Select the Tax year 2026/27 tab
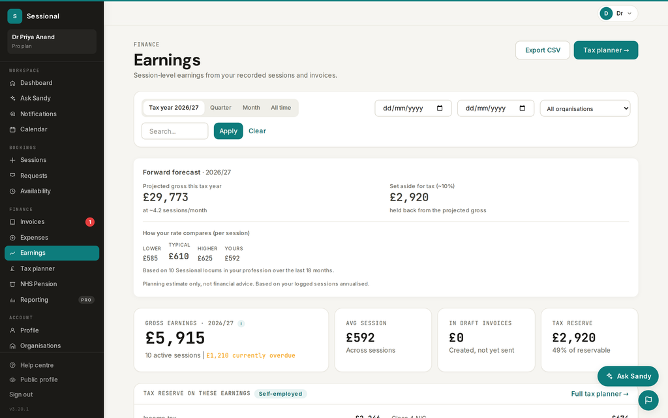Image resolution: width=668 pixels, height=418 pixels. pos(174,108)
